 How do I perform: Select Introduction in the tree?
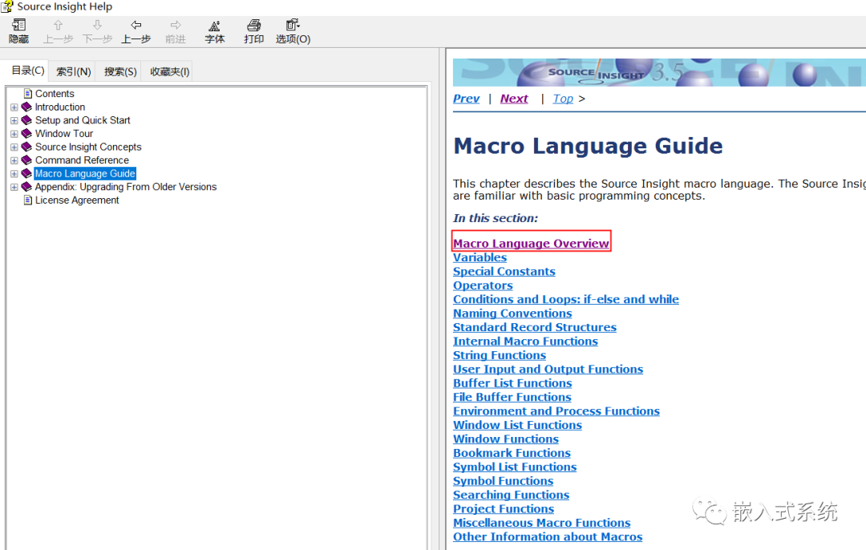click(59, 107)
